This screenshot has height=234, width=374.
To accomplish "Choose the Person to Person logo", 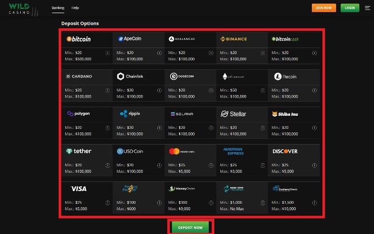I will [130, 189].
